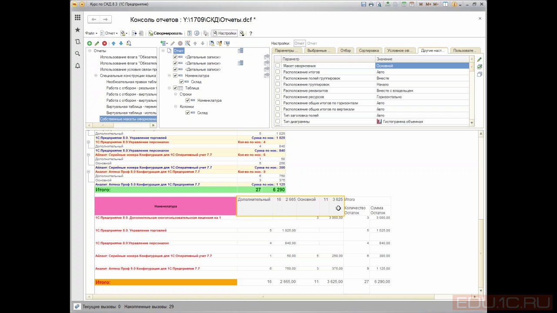Click the pink Номенклатура header cell
The width and height of the screenshot is (557, 313).
(x=165, y=206)
